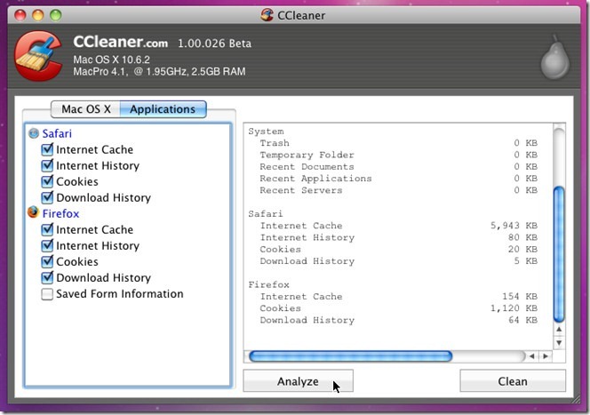Click the results vertical scrollbar thumb
This screenshot has width=590, height=415.
point(559,254)
